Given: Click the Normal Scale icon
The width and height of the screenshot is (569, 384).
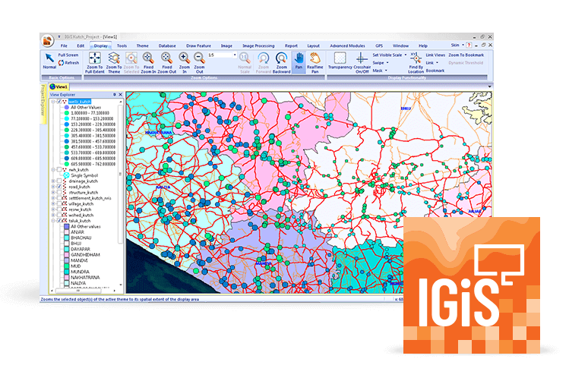Looking at the screenshot, I should [244, 58].
